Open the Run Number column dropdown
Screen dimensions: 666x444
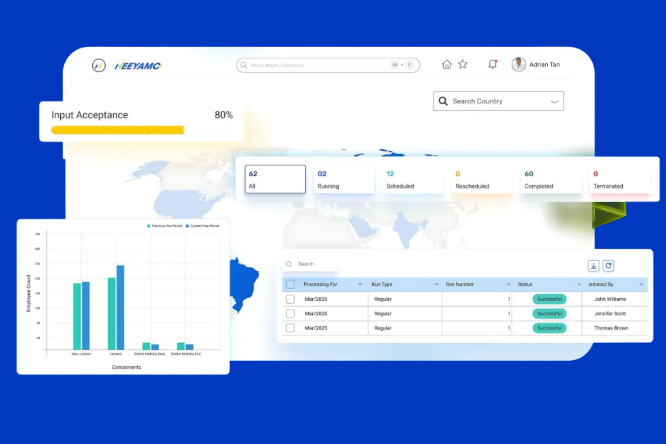pos(508,284)
